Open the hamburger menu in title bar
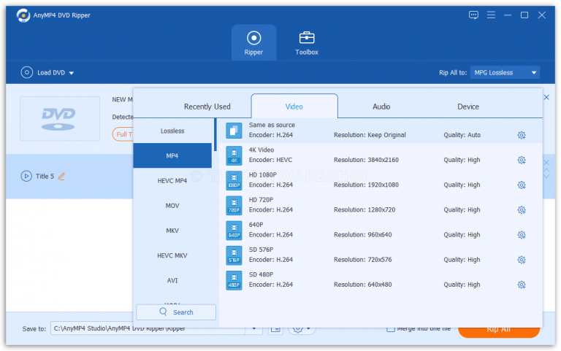The image size is (561, 351). [491, 15]
